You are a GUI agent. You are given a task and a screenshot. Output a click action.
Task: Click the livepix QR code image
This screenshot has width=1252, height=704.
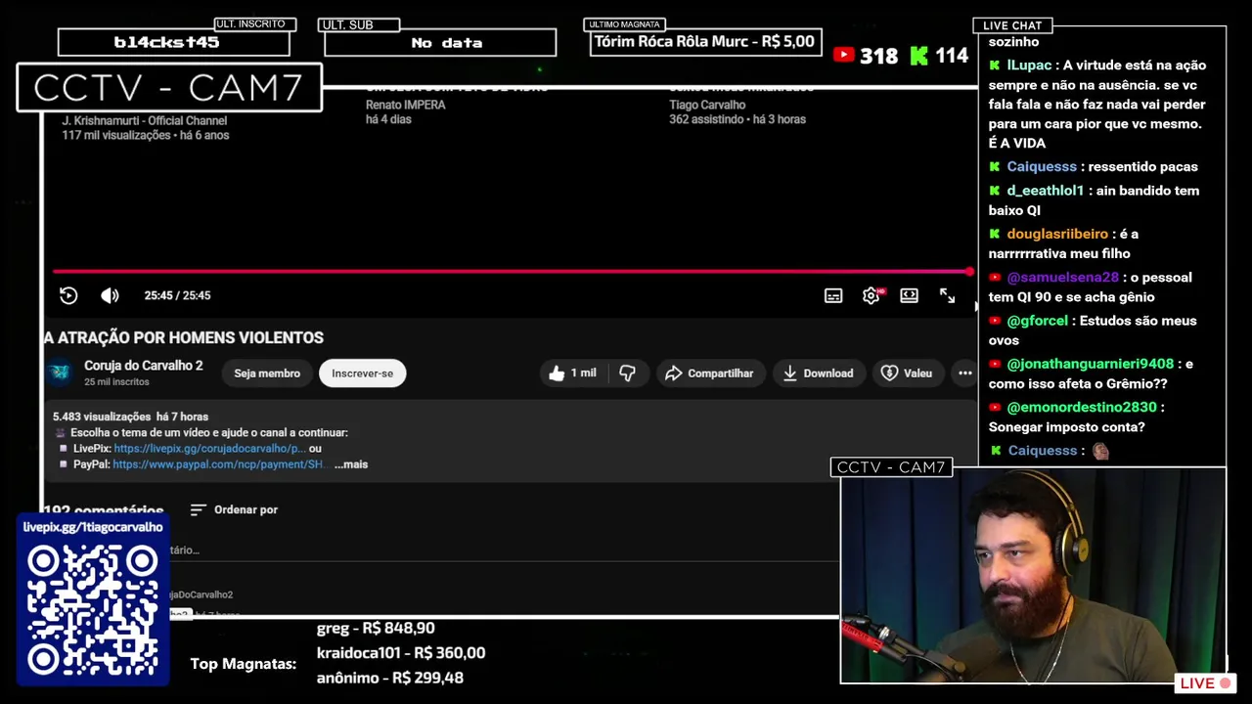[x=93, y=610]
